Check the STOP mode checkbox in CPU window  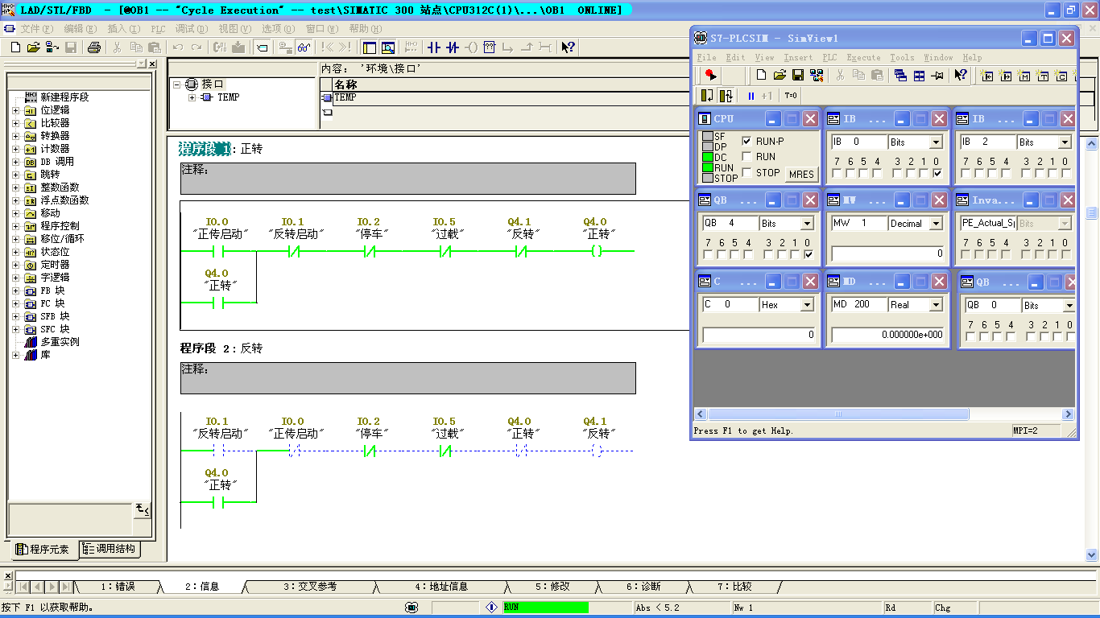click(x=746, y=172)
